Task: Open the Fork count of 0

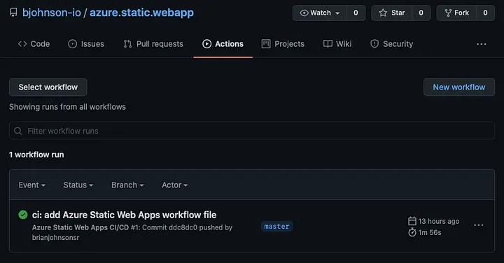Action: point(485,13)
